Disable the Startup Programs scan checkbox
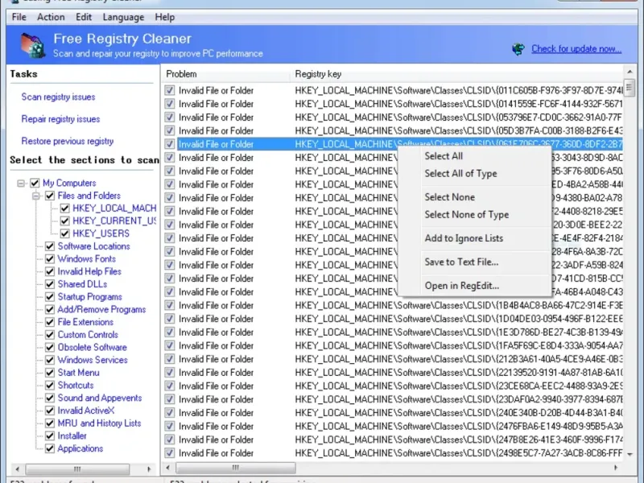The width and height of the screenshot is (644, 483). pos(50,297)
